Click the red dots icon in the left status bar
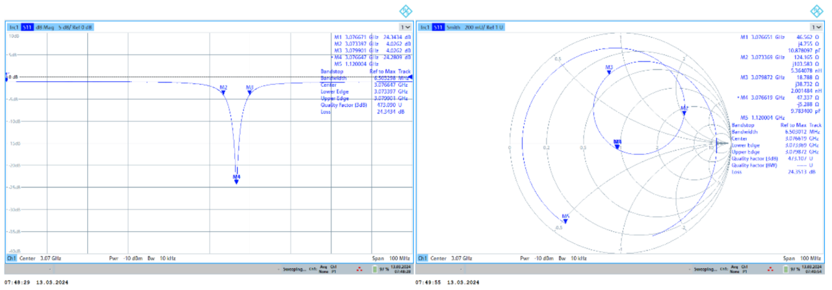832x290 pixels. (359, 270)
